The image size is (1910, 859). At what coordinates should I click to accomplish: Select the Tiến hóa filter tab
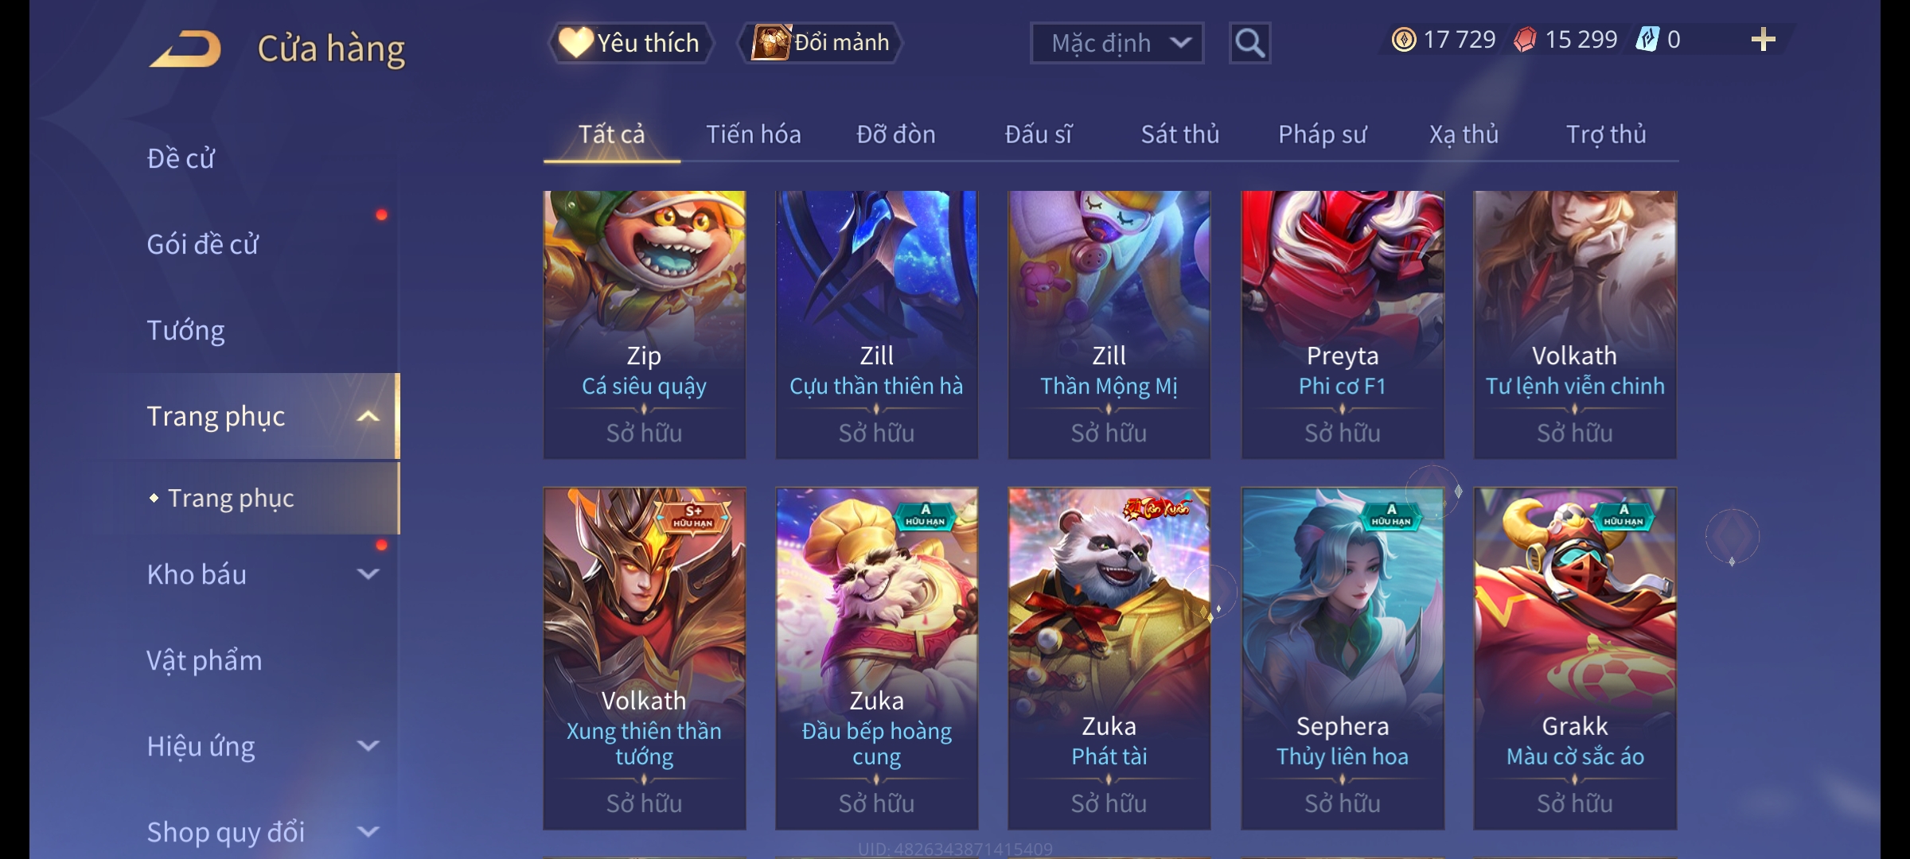tap(754, 134)
